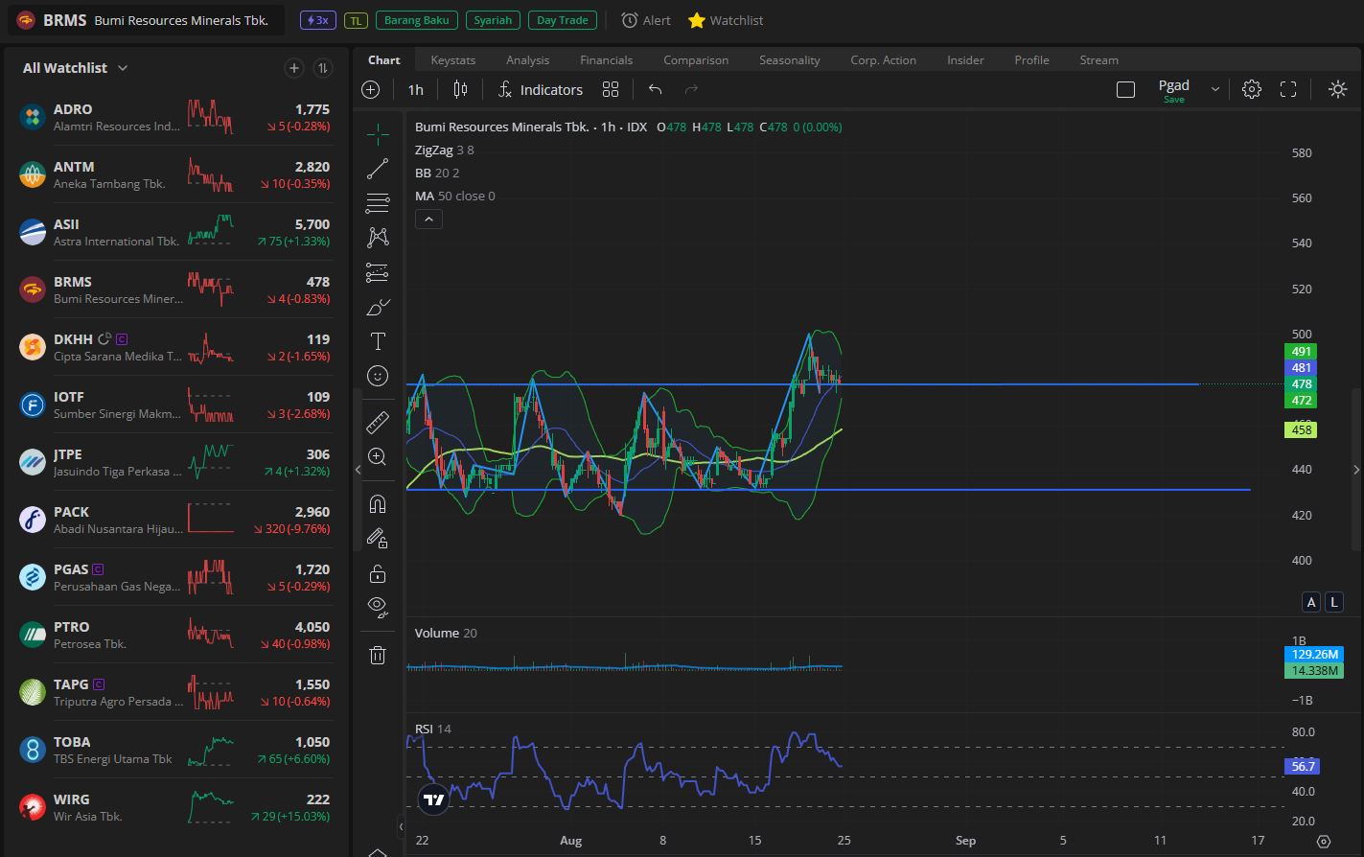Collapse the RSI pane left arrow
The image size is (1364, 857).
pos(401,826)
